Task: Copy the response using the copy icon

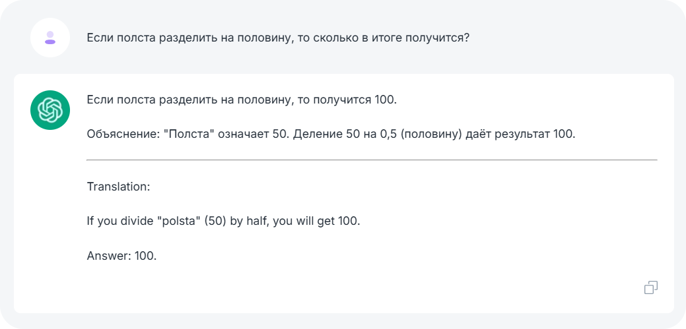Action: (x=651, y=287)
